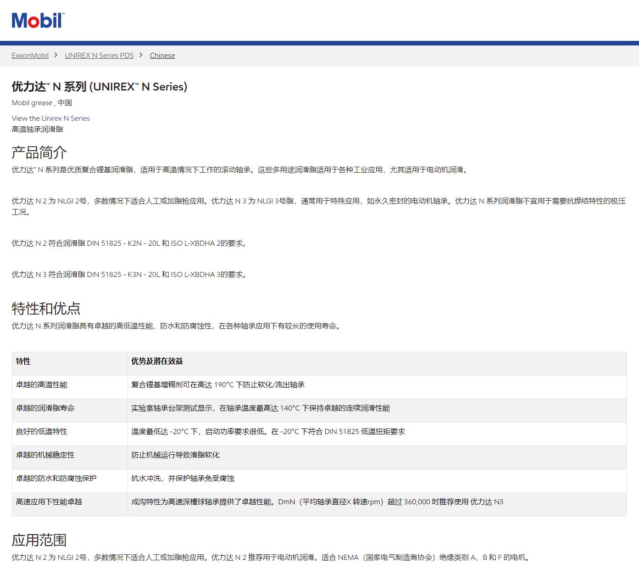Select the cell 卓越的机械稳定性
The height and width of the screenshot is (575, 639).
(x=70, y=457)
